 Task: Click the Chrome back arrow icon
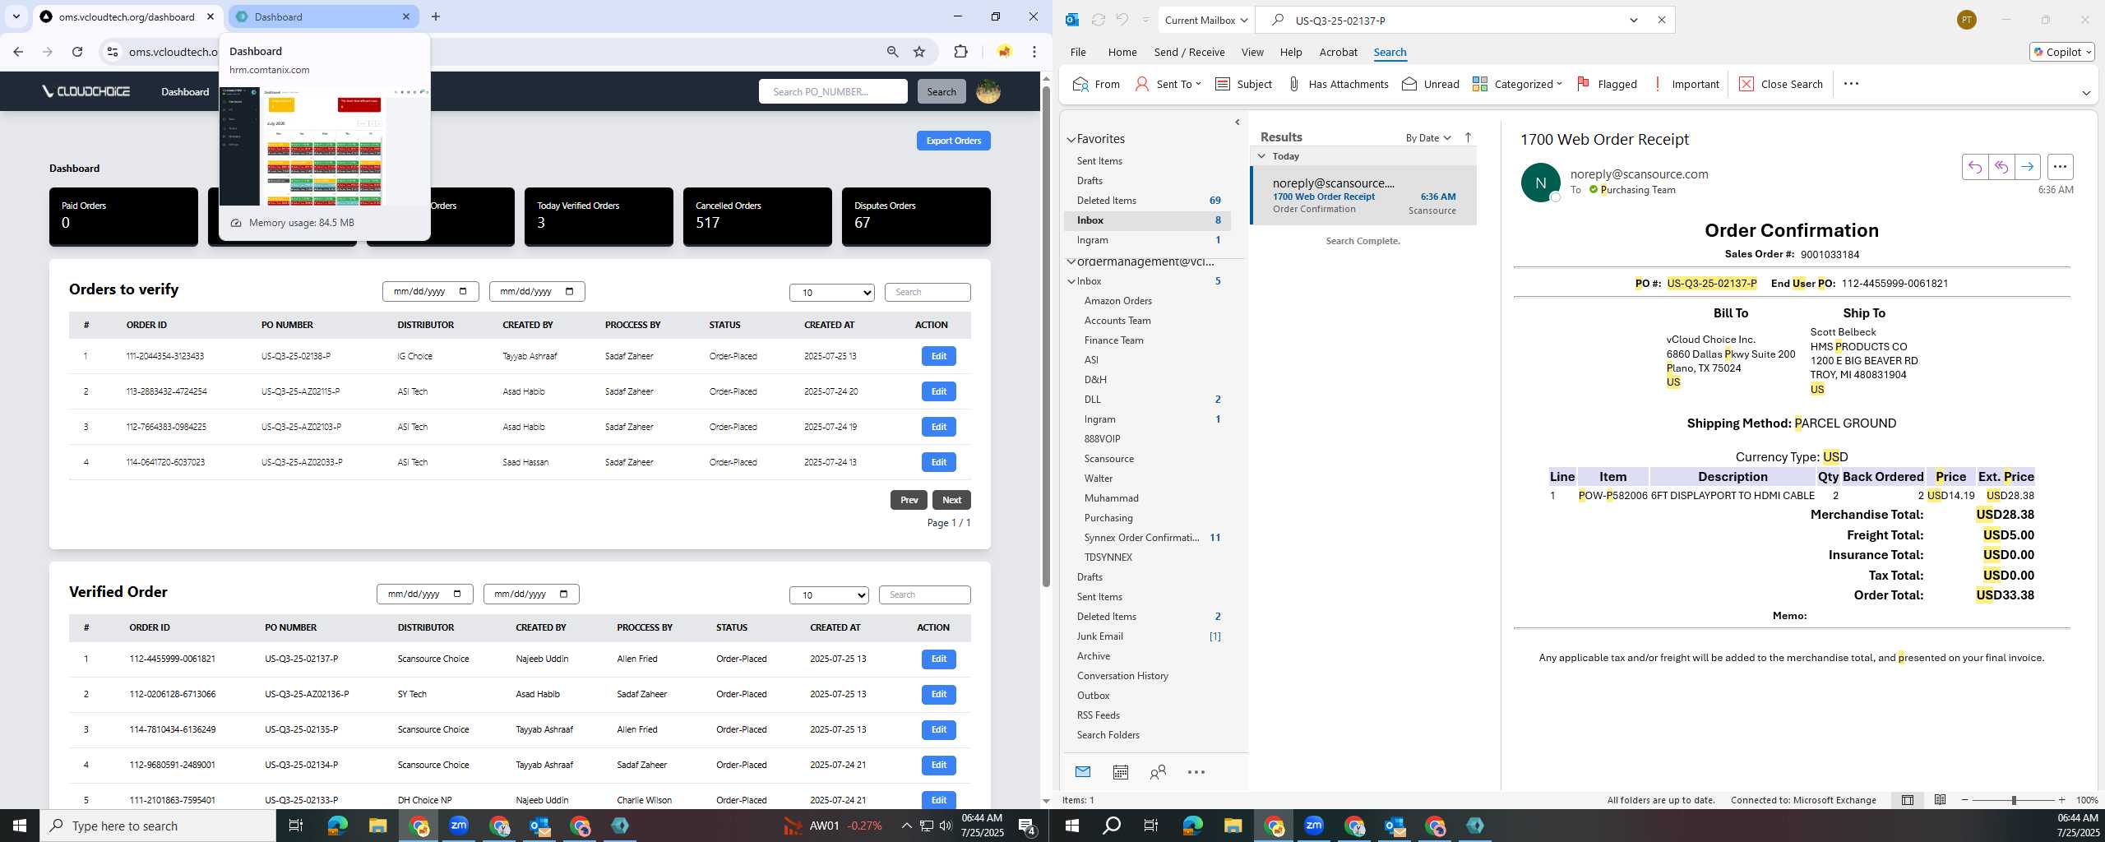point(18,52)
